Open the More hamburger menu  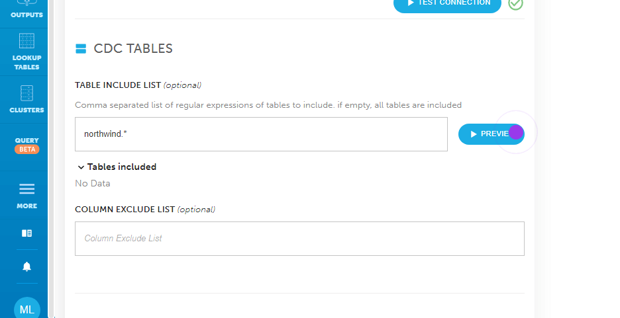pos(27,189)
